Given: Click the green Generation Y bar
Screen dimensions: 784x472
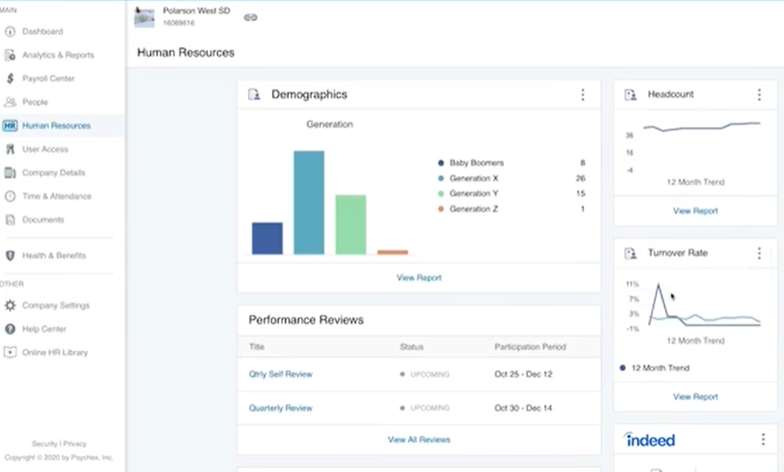Looking at the screenshot, I should tap(351, 225).
